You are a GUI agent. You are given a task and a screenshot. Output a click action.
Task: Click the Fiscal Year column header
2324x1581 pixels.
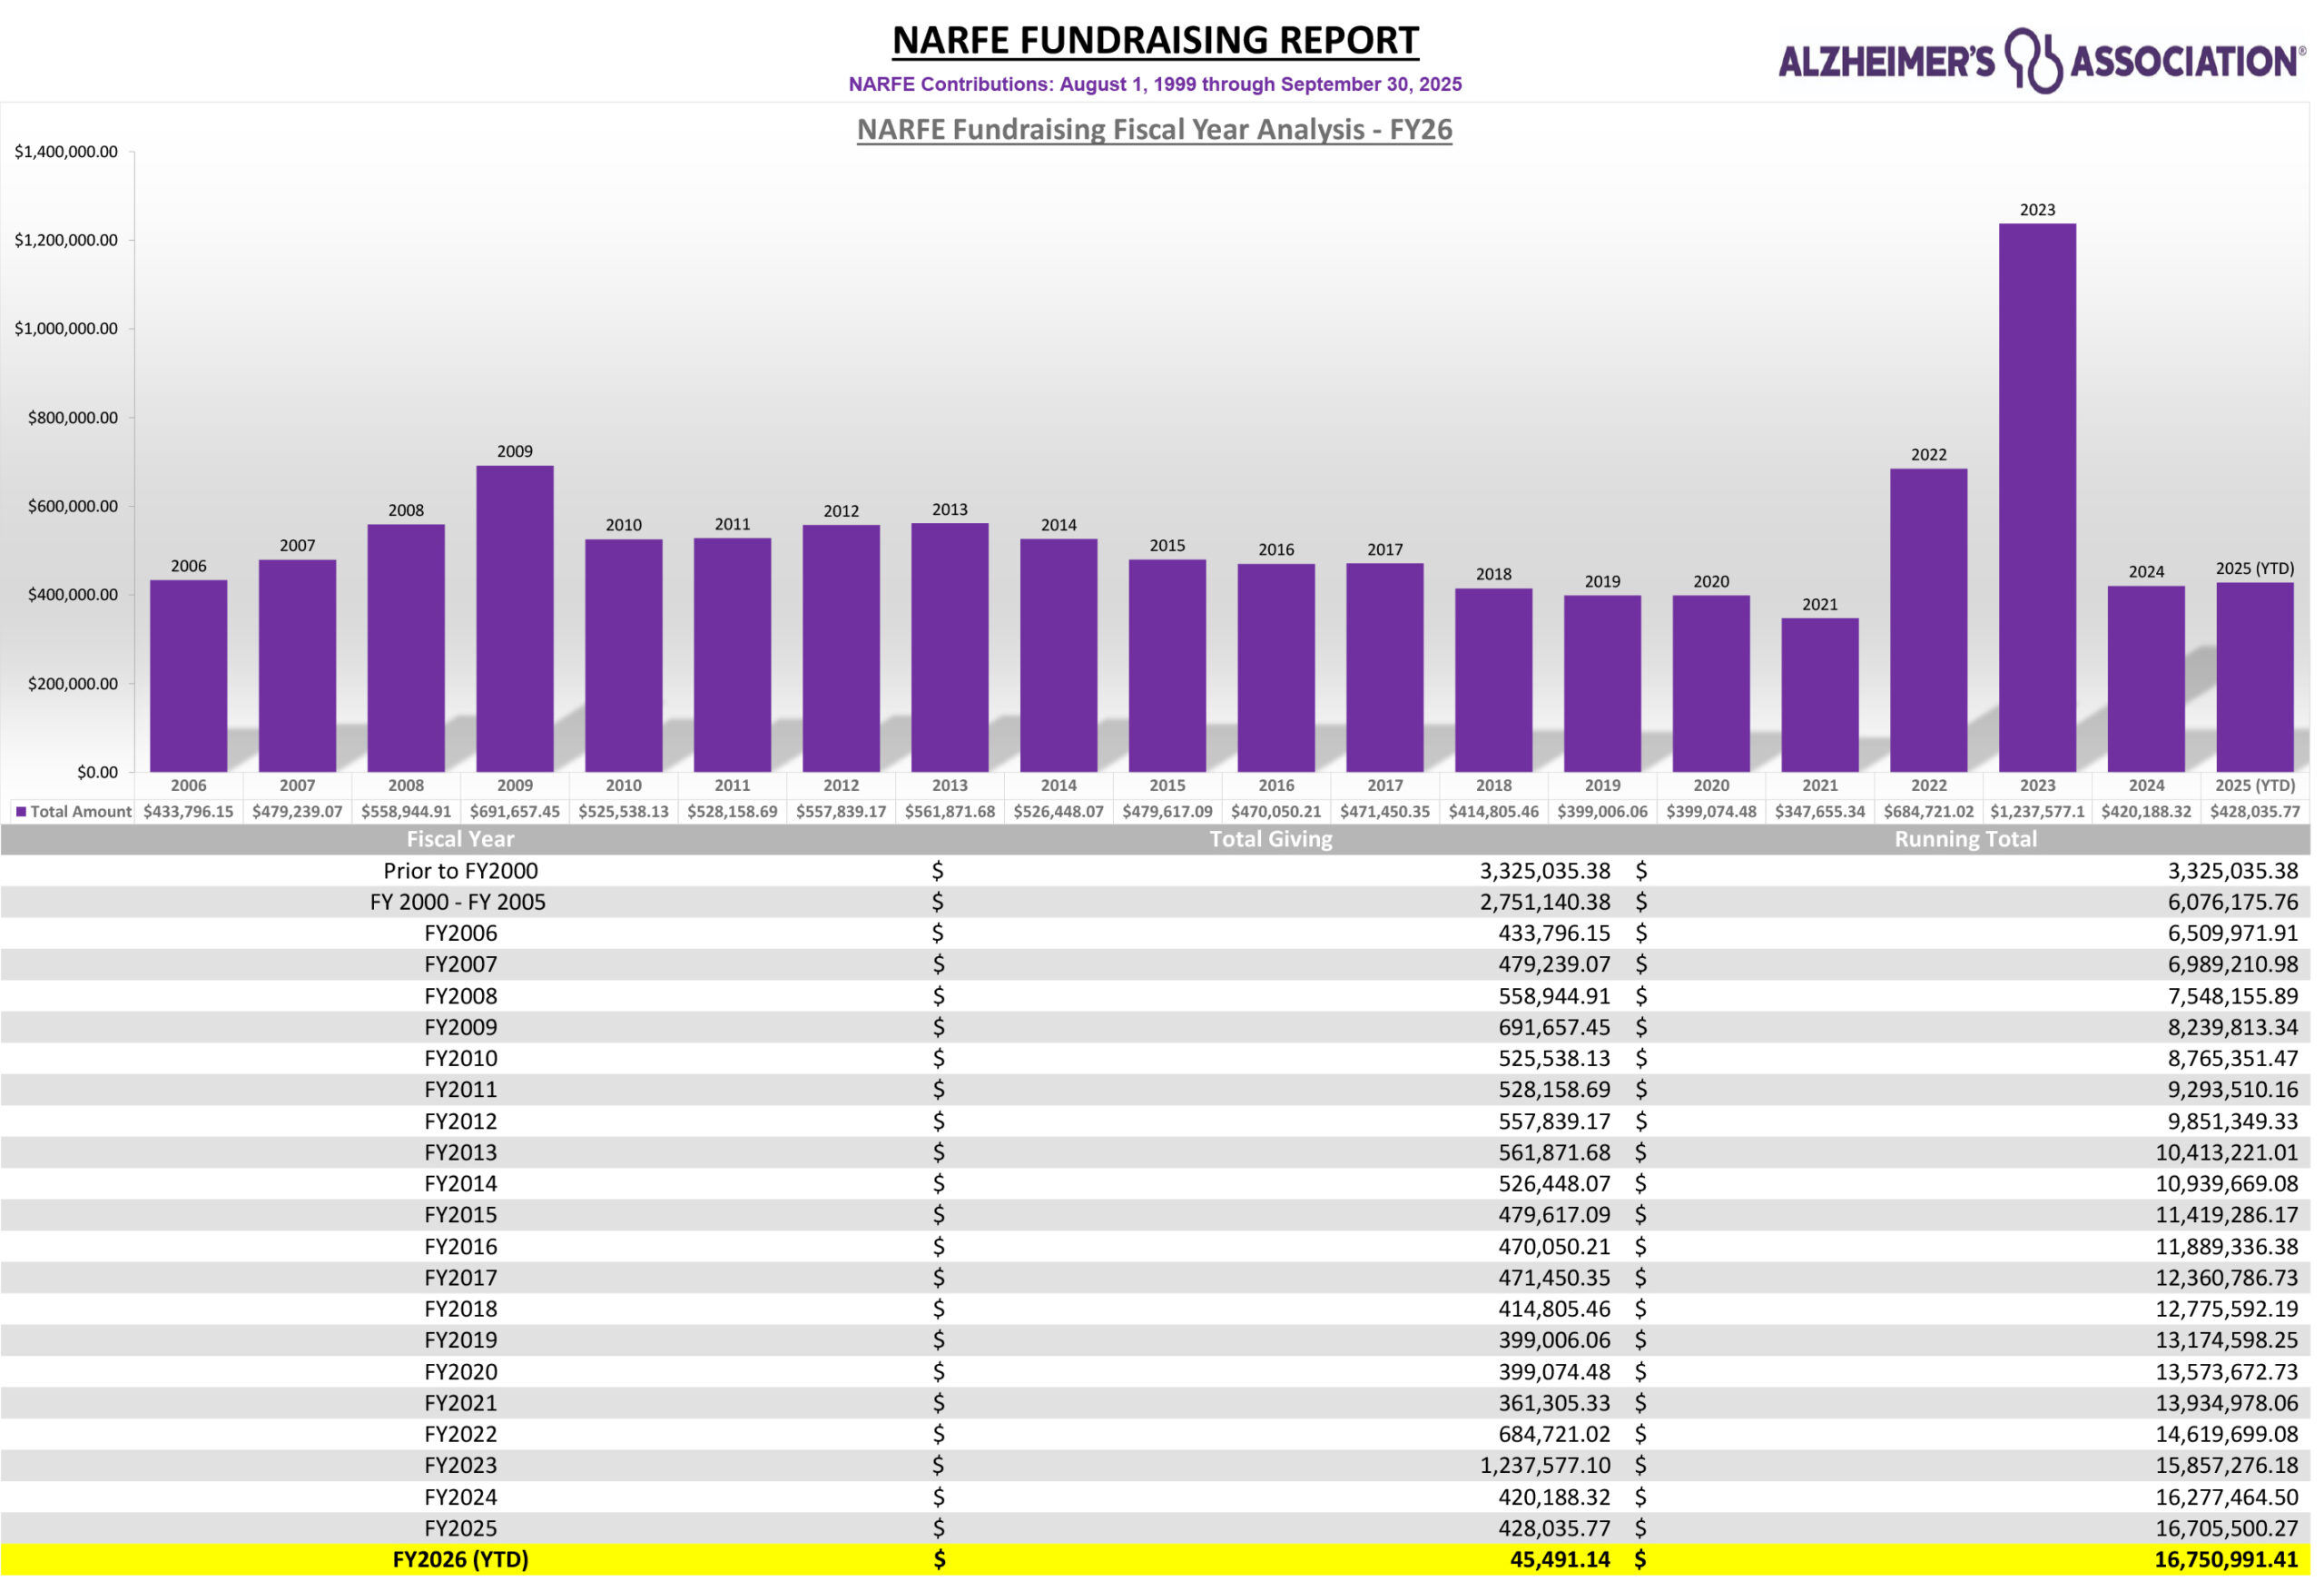click(x=460, y=839)
